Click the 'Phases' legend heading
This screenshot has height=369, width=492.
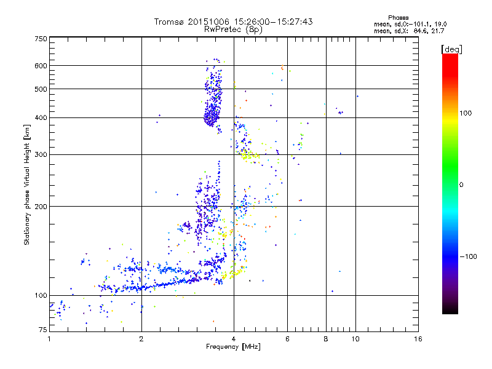coord(398,18)
